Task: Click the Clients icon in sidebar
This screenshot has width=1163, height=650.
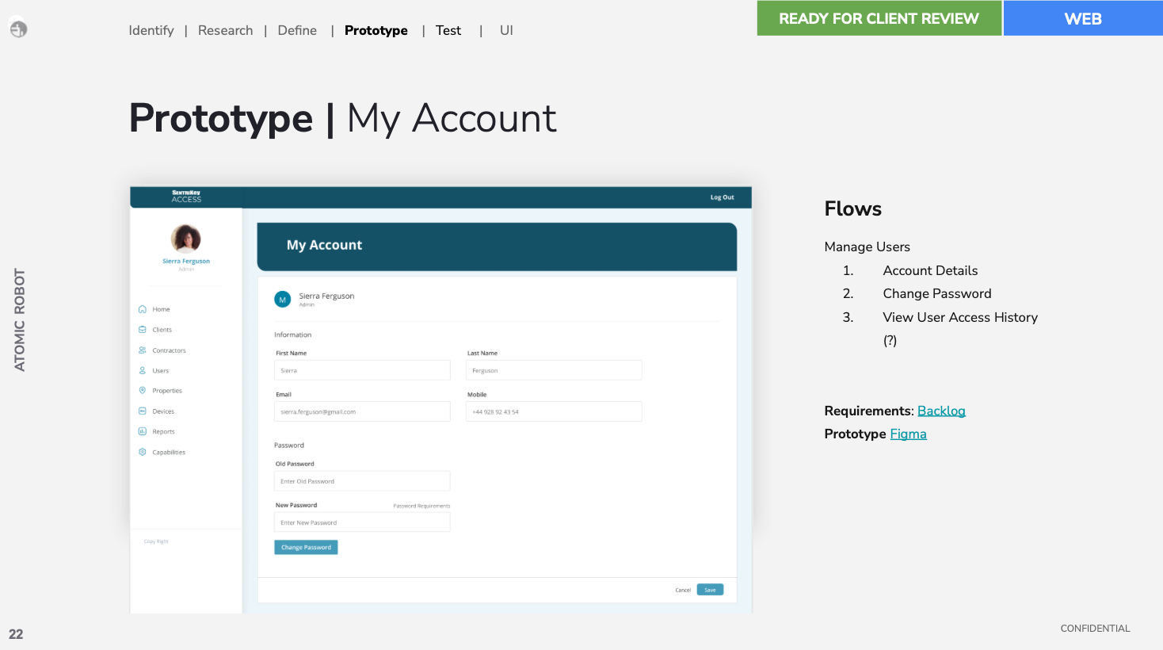Action: tap(143, 330)
